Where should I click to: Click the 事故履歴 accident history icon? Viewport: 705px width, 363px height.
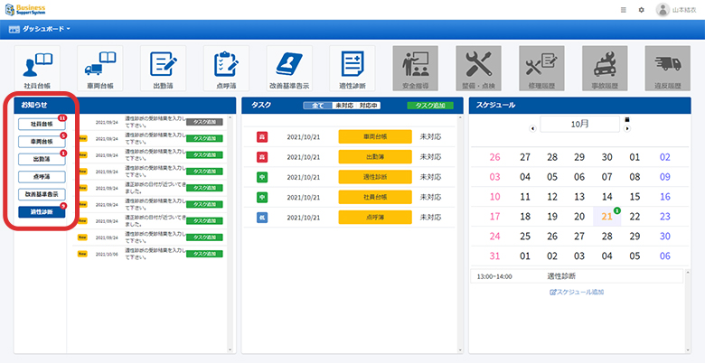point(605,66)
